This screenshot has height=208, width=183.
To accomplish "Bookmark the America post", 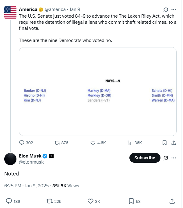I will click(164, 143).
